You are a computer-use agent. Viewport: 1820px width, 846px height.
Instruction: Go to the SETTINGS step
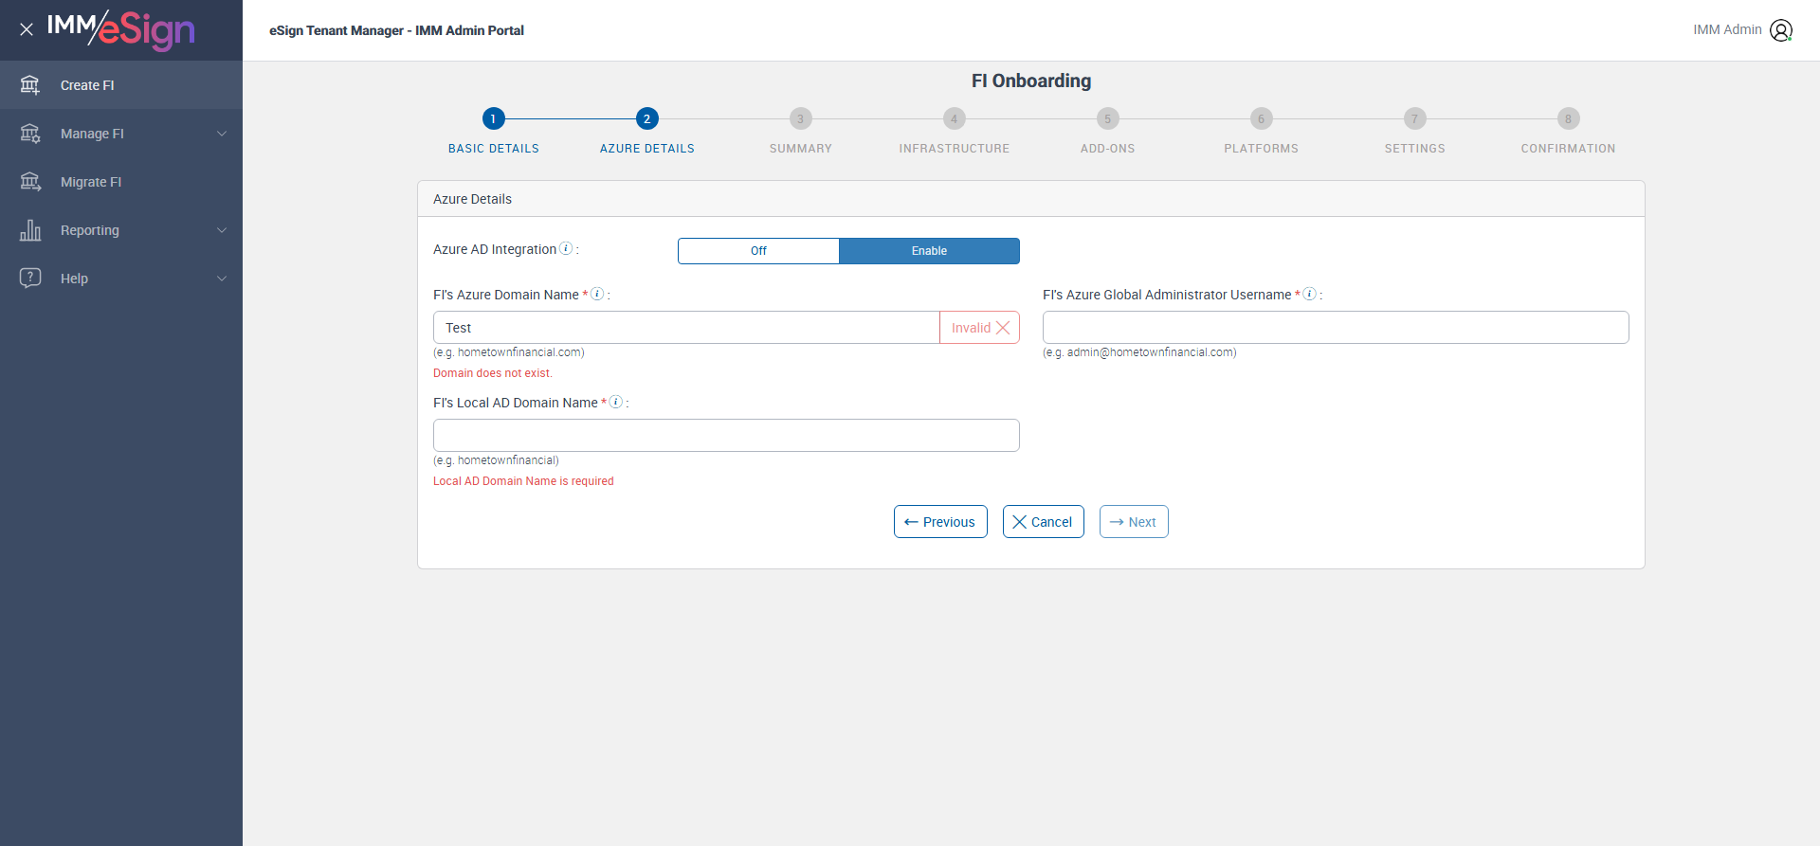(x=1414, y=149)
